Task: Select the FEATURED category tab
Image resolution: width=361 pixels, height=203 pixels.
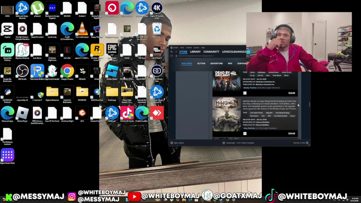Action: pos(187,63)
